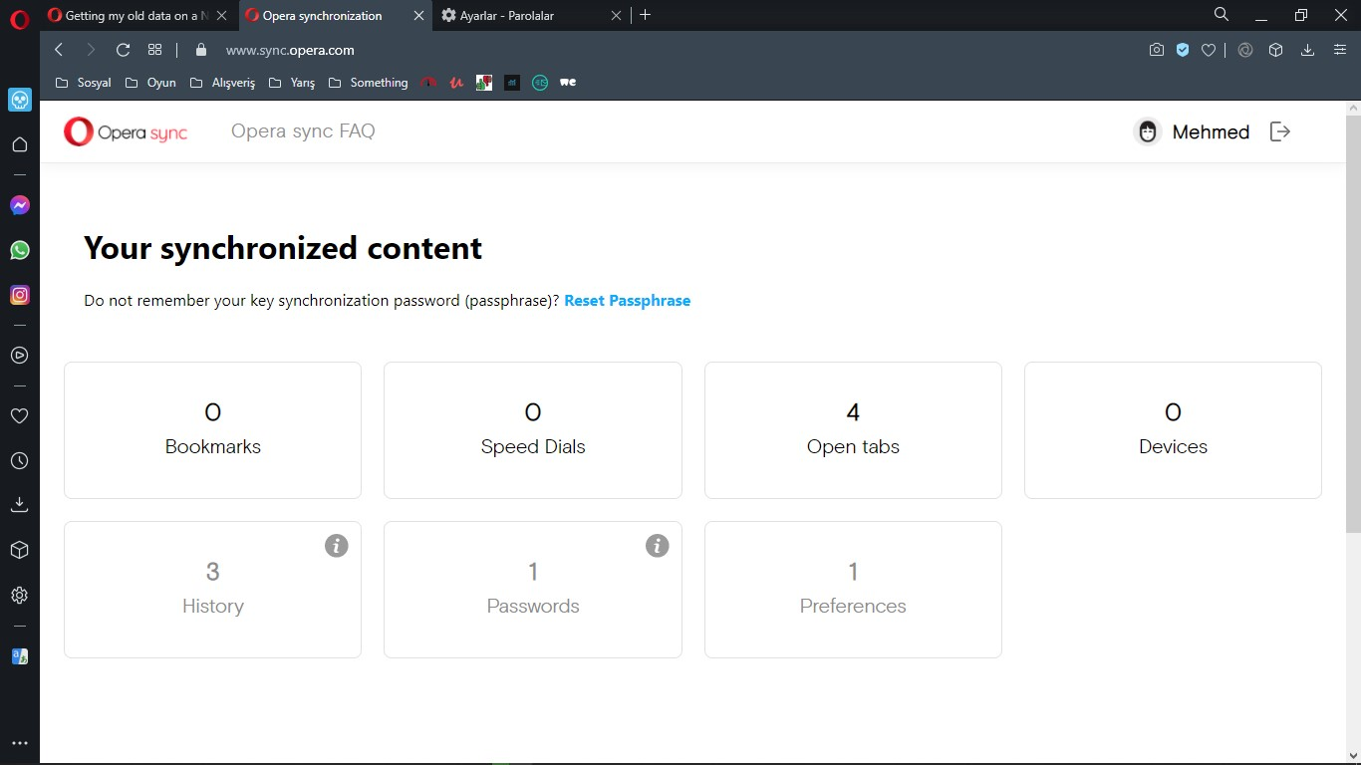Sign out using the logout icon
Viewport: 1361px width, 765px height.
pos(1280,131)
